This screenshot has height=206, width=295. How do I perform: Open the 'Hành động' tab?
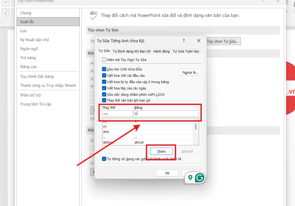161,51
